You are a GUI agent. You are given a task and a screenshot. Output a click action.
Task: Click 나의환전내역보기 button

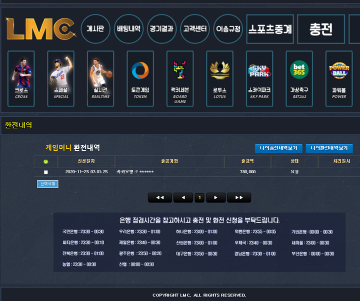point(329,148)
